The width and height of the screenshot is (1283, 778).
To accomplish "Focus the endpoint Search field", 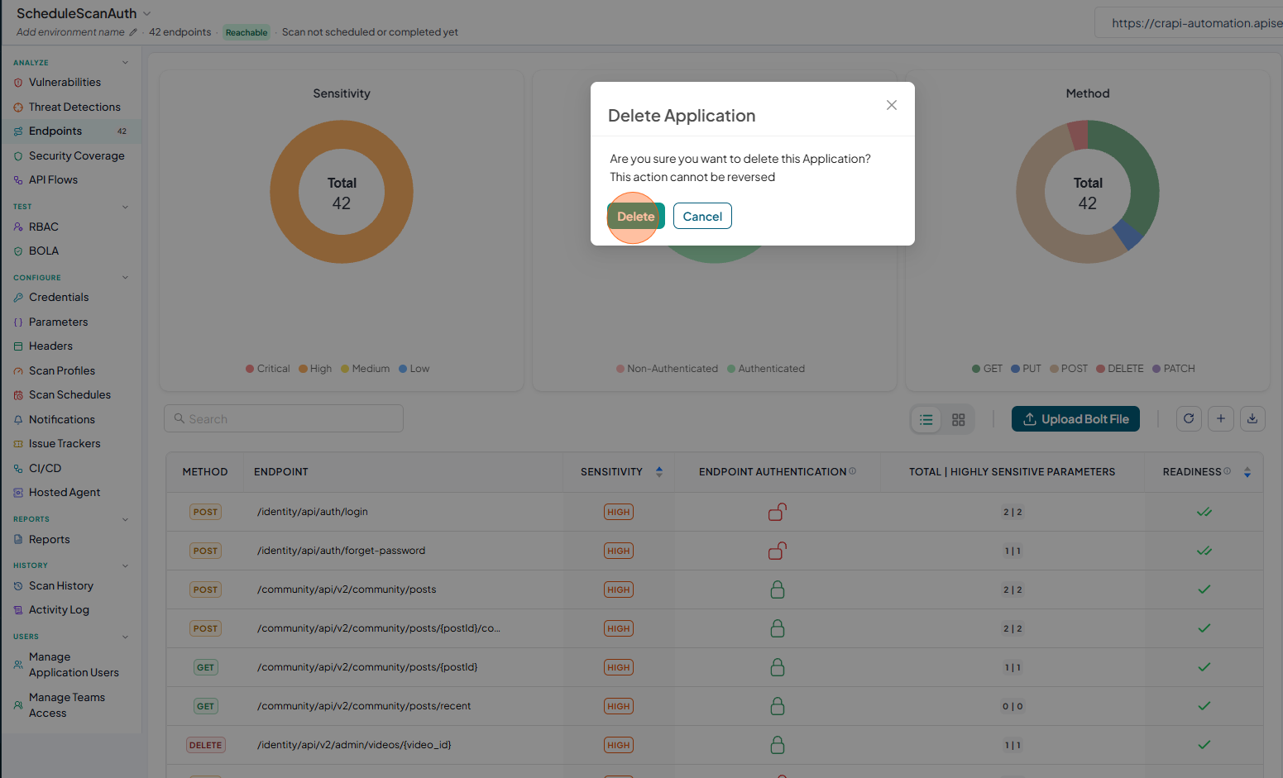I will pos(284,418).
